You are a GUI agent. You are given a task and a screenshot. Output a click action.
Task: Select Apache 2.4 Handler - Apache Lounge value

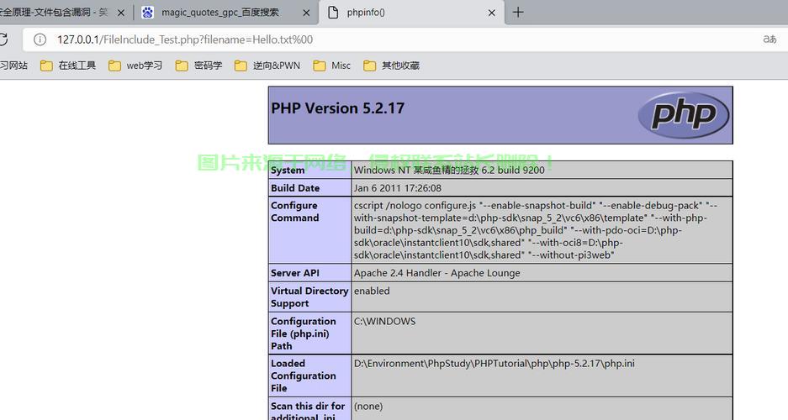[x=436, y=273]
